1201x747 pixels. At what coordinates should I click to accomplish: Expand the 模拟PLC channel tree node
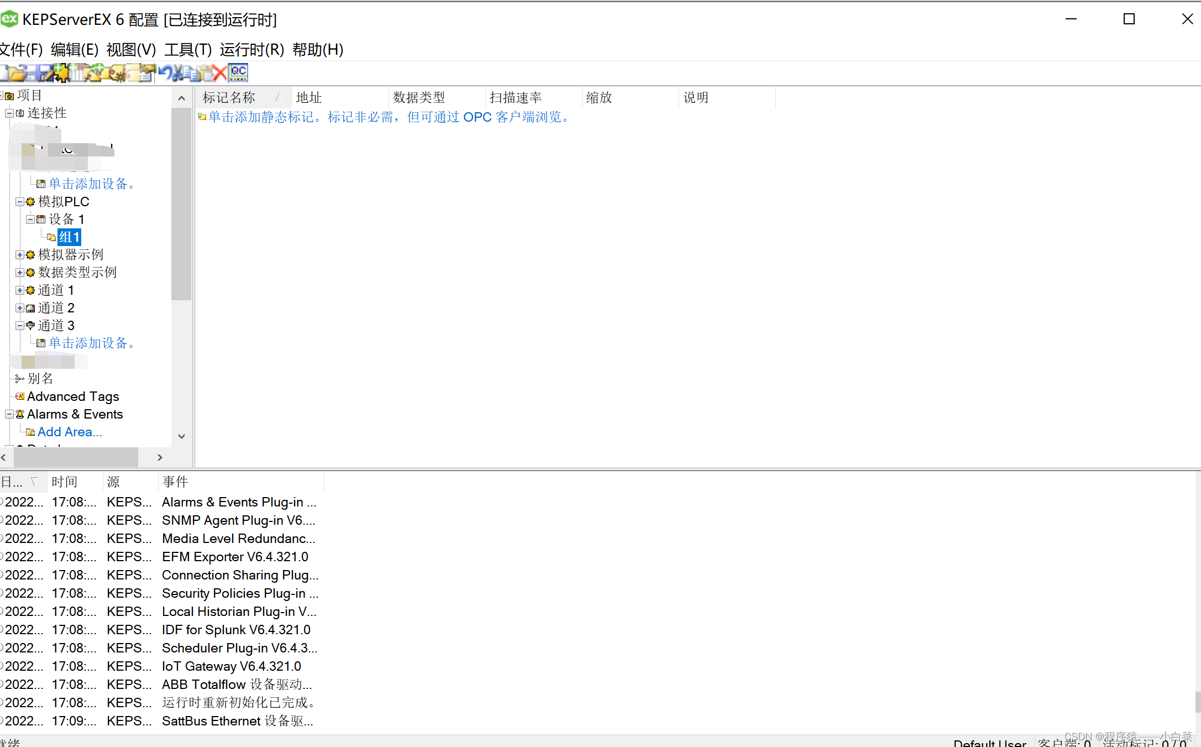20,201
